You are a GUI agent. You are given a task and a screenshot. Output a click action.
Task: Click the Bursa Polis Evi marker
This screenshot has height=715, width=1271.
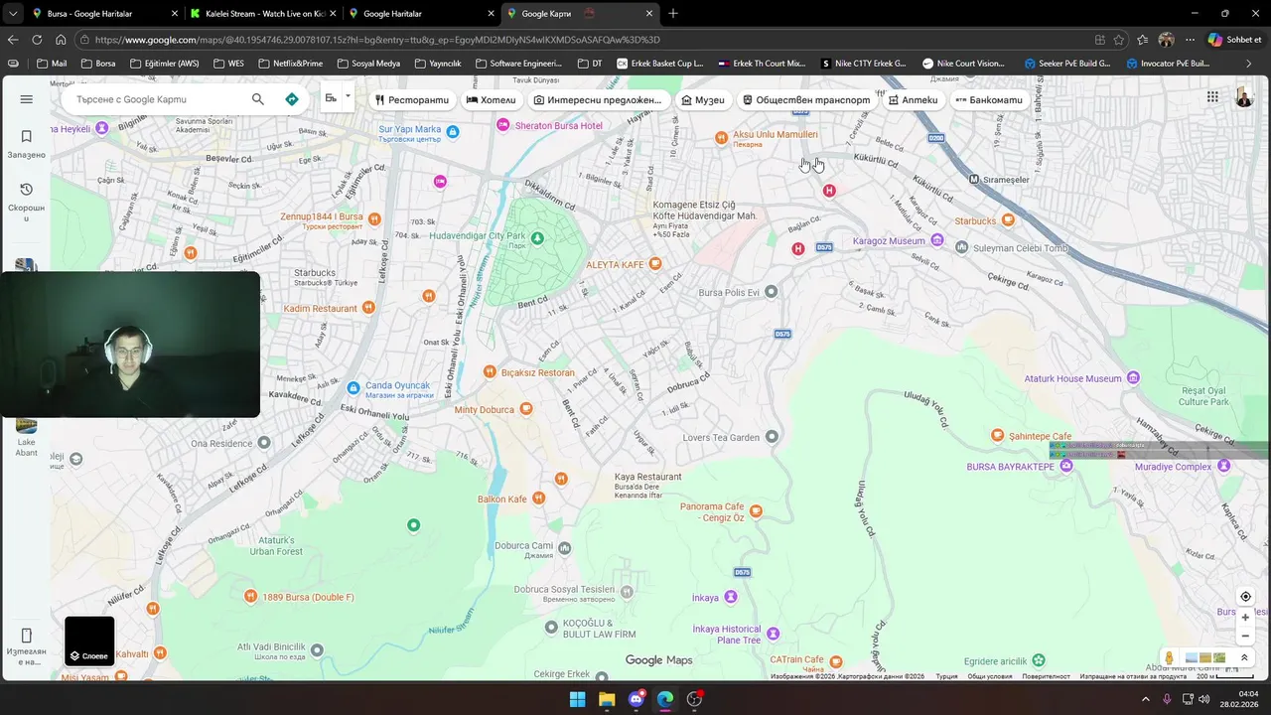(x=771, y=291)
